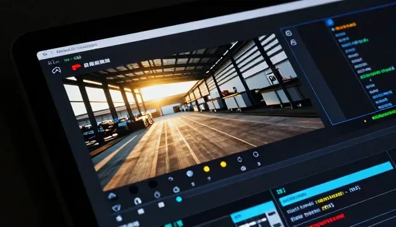Screen dimensions: 396x227
Task: Click the warehouse video preview image
Action: pyautogui.click(x=194, y=112)
